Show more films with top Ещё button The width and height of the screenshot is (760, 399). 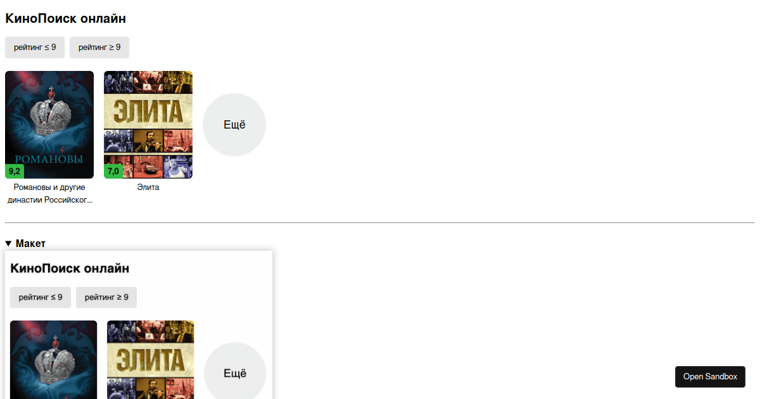pyautogui.click(x=234, y=125)
